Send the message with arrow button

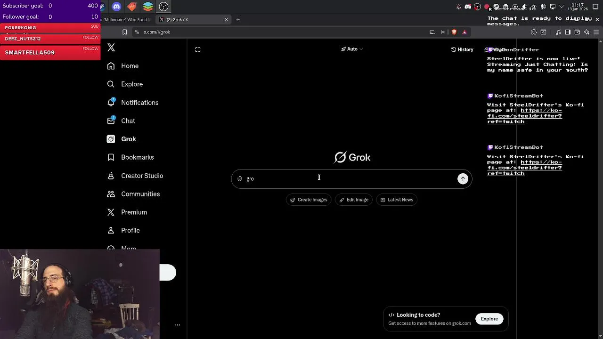pyautogui.click(x=463, y=179)
